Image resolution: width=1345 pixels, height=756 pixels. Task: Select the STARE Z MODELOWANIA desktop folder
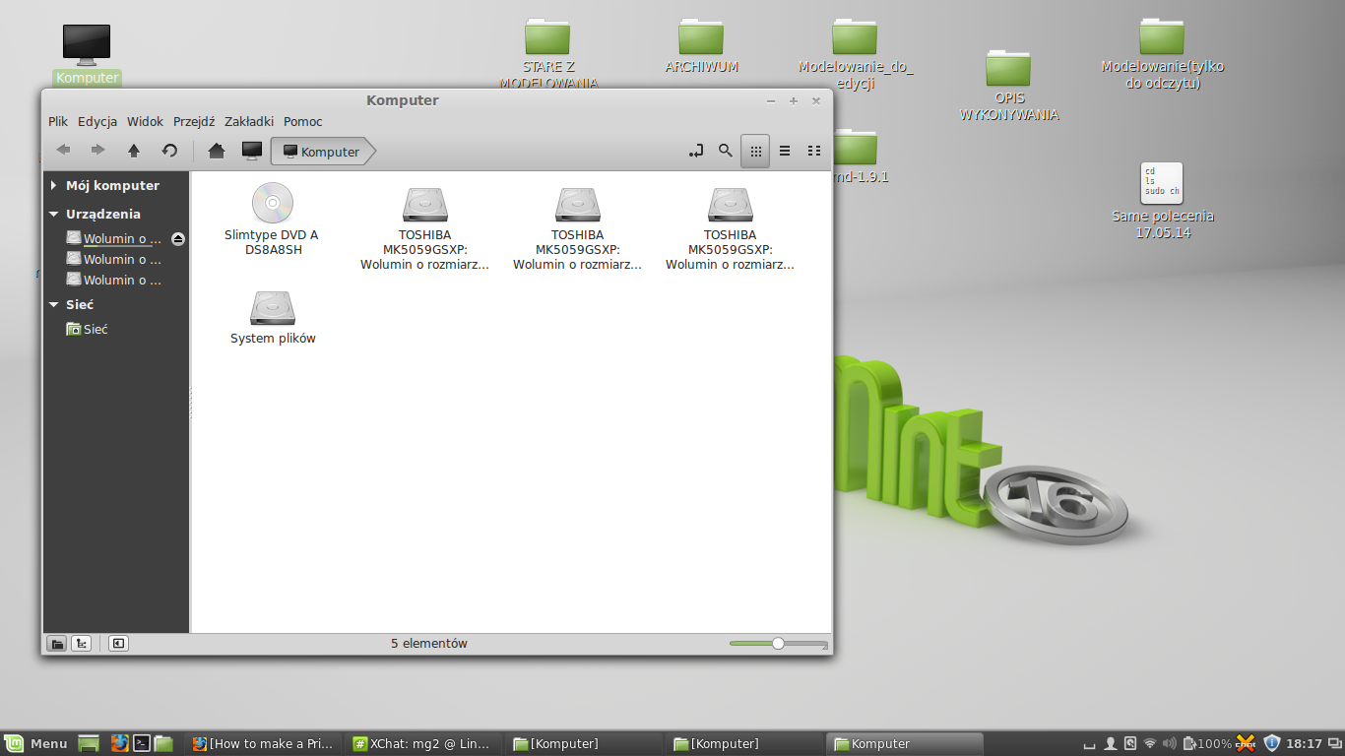548,53
